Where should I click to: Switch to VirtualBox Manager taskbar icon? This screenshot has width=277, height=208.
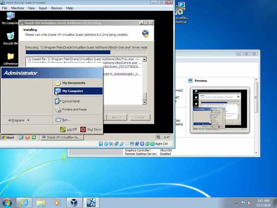(74, 203)
